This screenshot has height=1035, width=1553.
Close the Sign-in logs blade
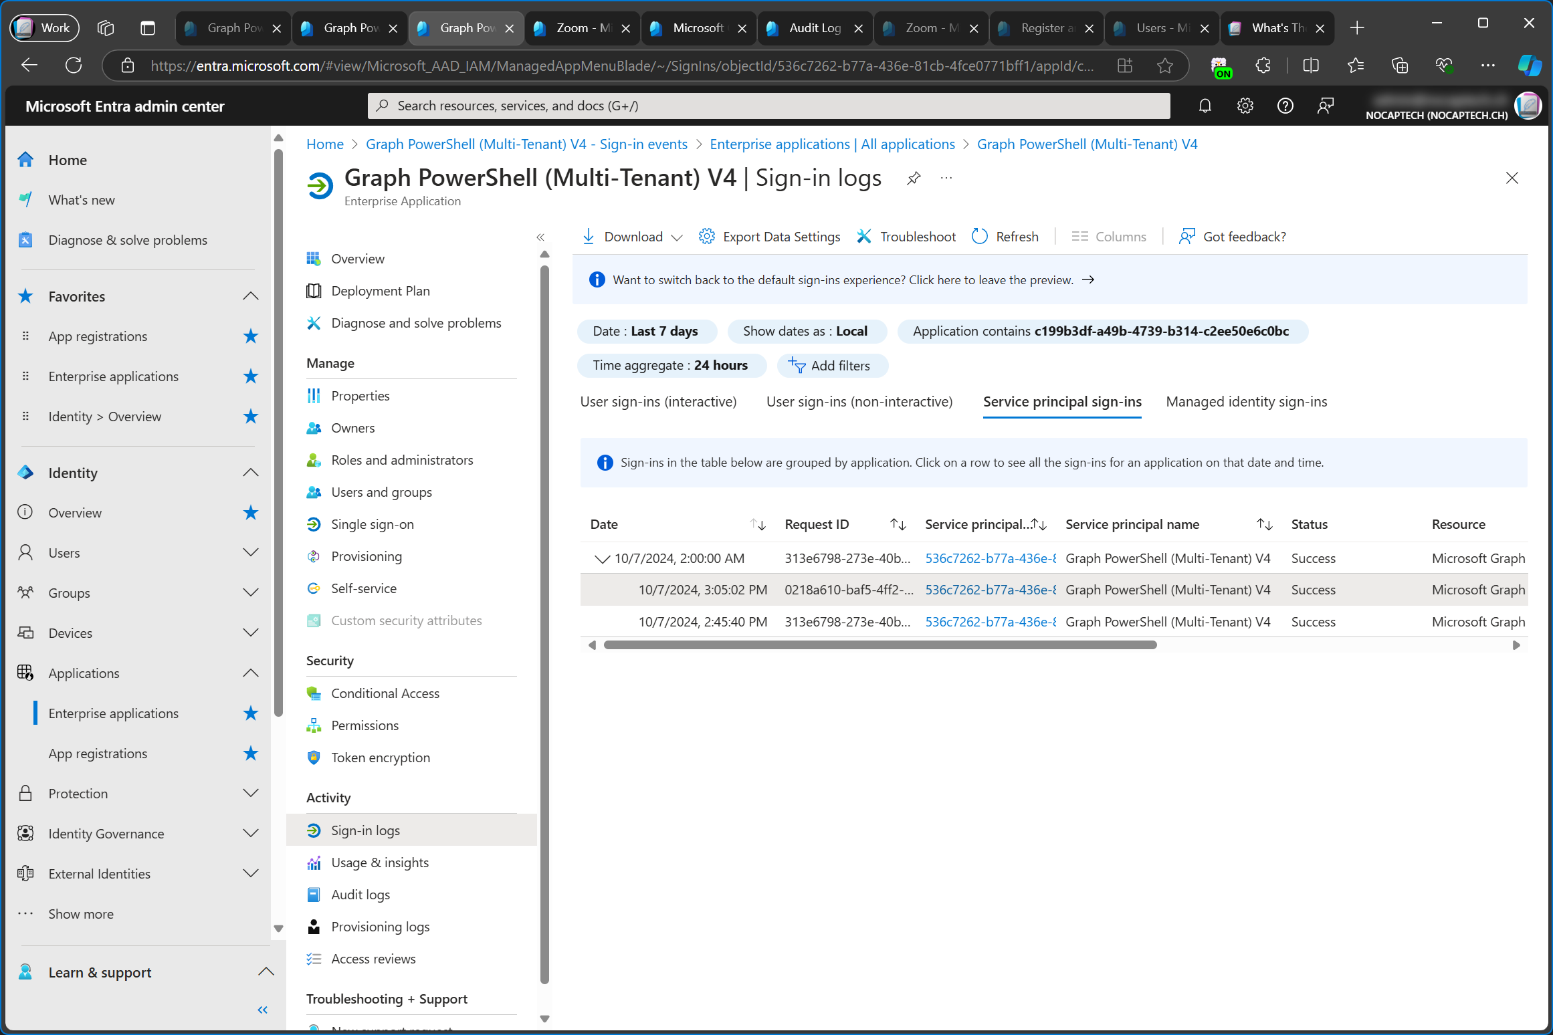[x=1512, y=178]
